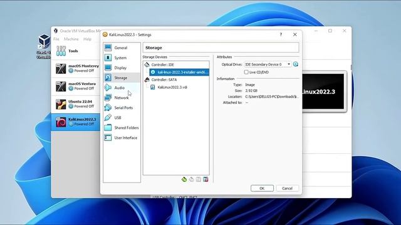Click the choose disk image icon
The width and height of the screenshot is (401, 225).
pos(296,64)
